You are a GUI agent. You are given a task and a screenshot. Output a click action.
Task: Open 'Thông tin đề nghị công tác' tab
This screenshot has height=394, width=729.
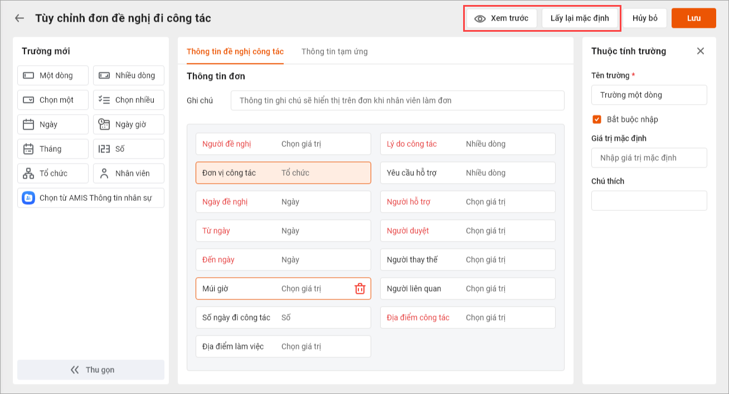pyautogui.click(x=235, y=52)
